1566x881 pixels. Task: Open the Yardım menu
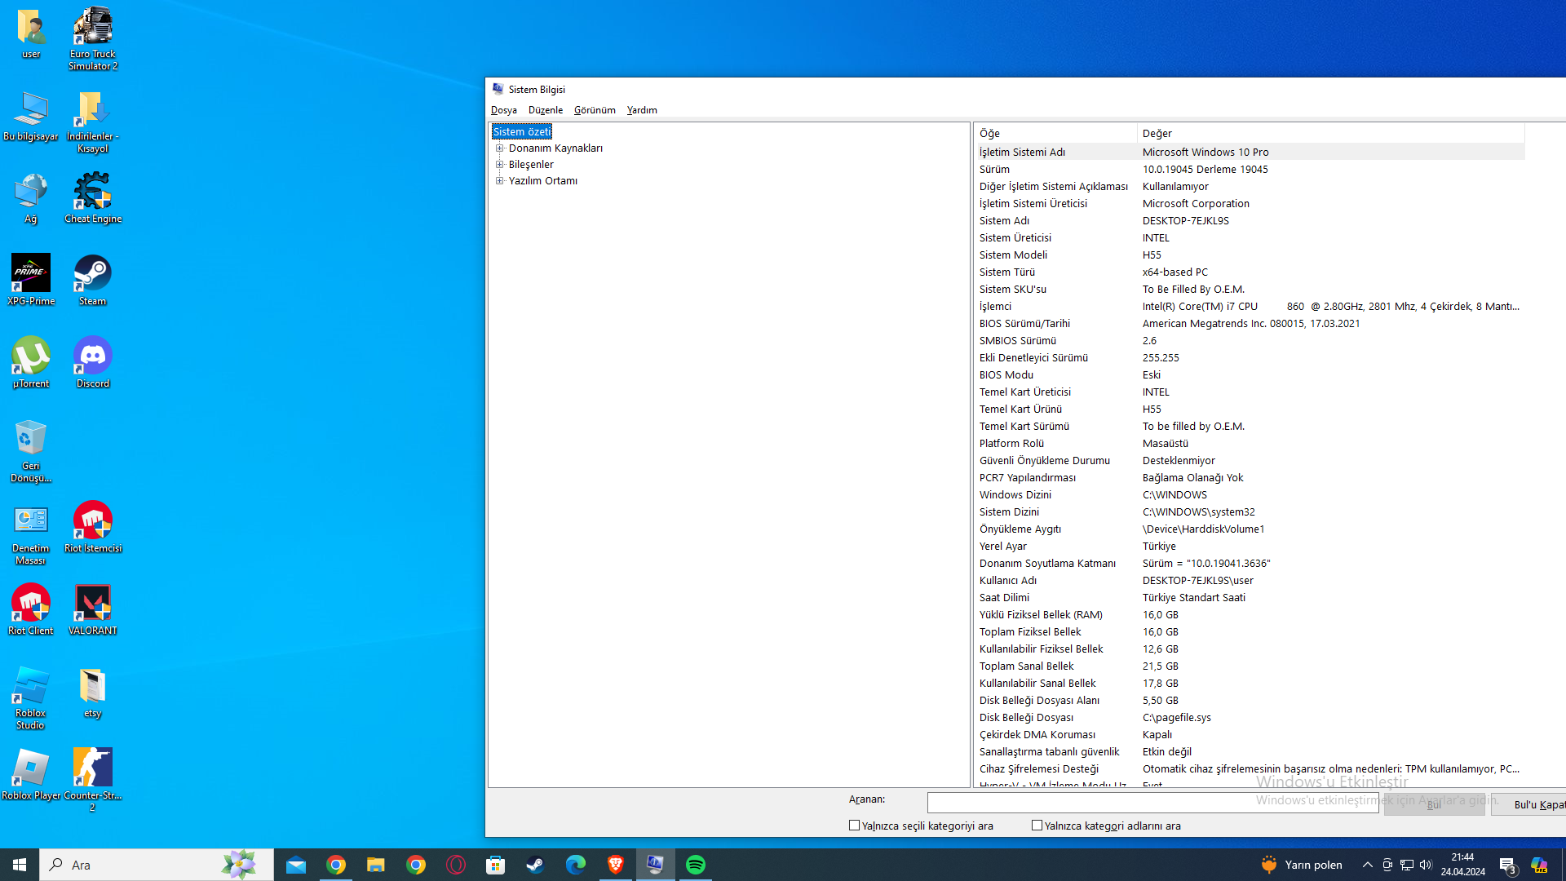(642, 110)
